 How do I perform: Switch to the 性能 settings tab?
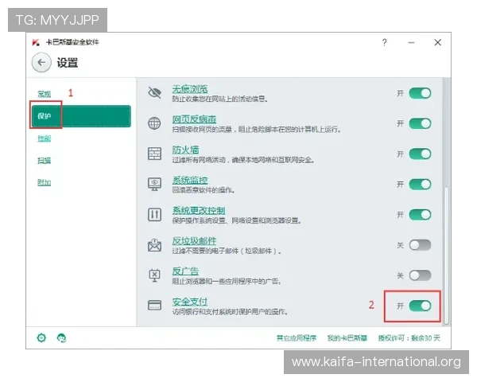pos(44,138)
